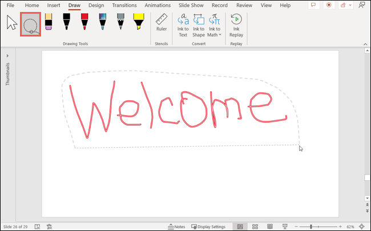Toggle the Ruler stencil
The width and height of the screenshot is (371, 231).
pyautogui.click(x=162, y=22)
